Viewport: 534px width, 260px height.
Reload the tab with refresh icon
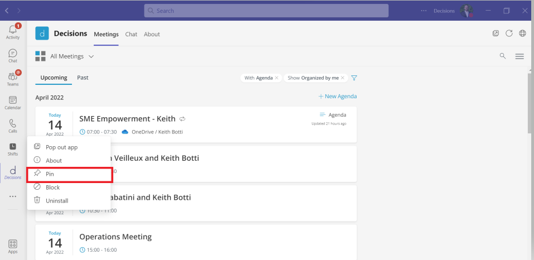point(509,33)
